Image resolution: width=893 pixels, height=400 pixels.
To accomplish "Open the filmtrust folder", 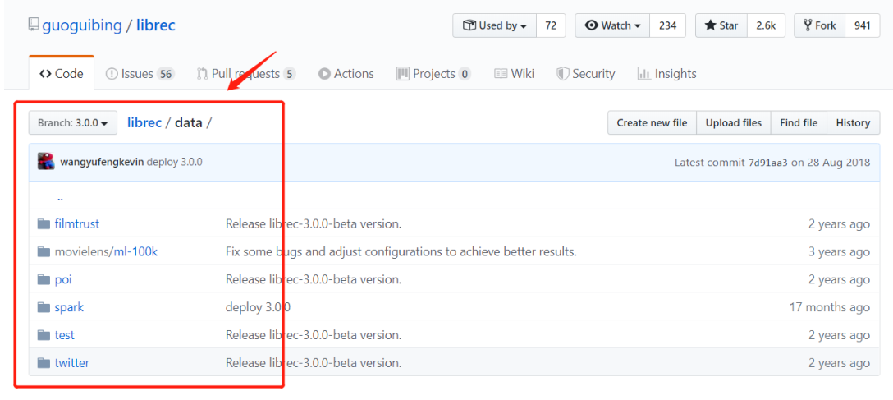I will click(x=77, y=224).
